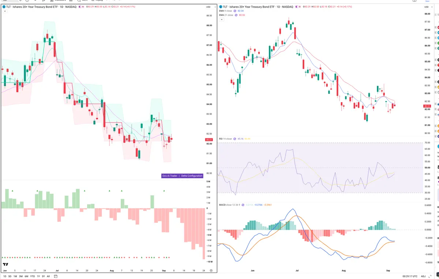Click the EMA 21 status icon in the legend
The height and width of the screenshot is (279, 439).
[236, 15]
